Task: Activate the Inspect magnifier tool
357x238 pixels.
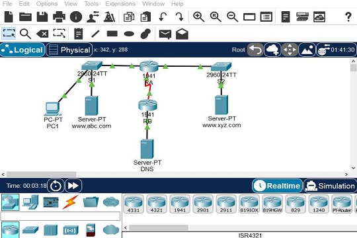Action: (25, 34)
